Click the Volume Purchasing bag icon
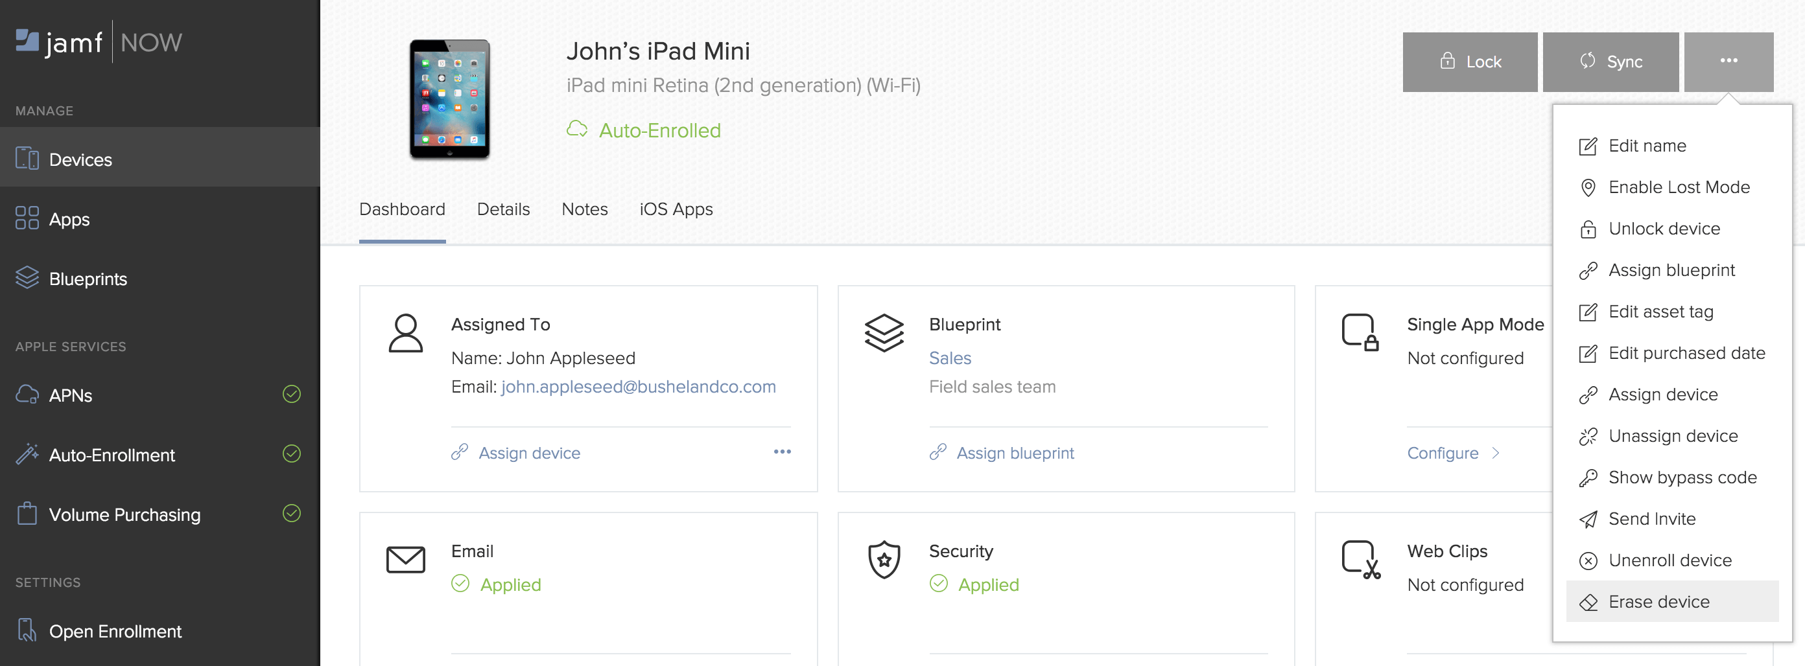The height and width of the screenshot is (666, 1805). pyautogui.click(x=27, y=513)
